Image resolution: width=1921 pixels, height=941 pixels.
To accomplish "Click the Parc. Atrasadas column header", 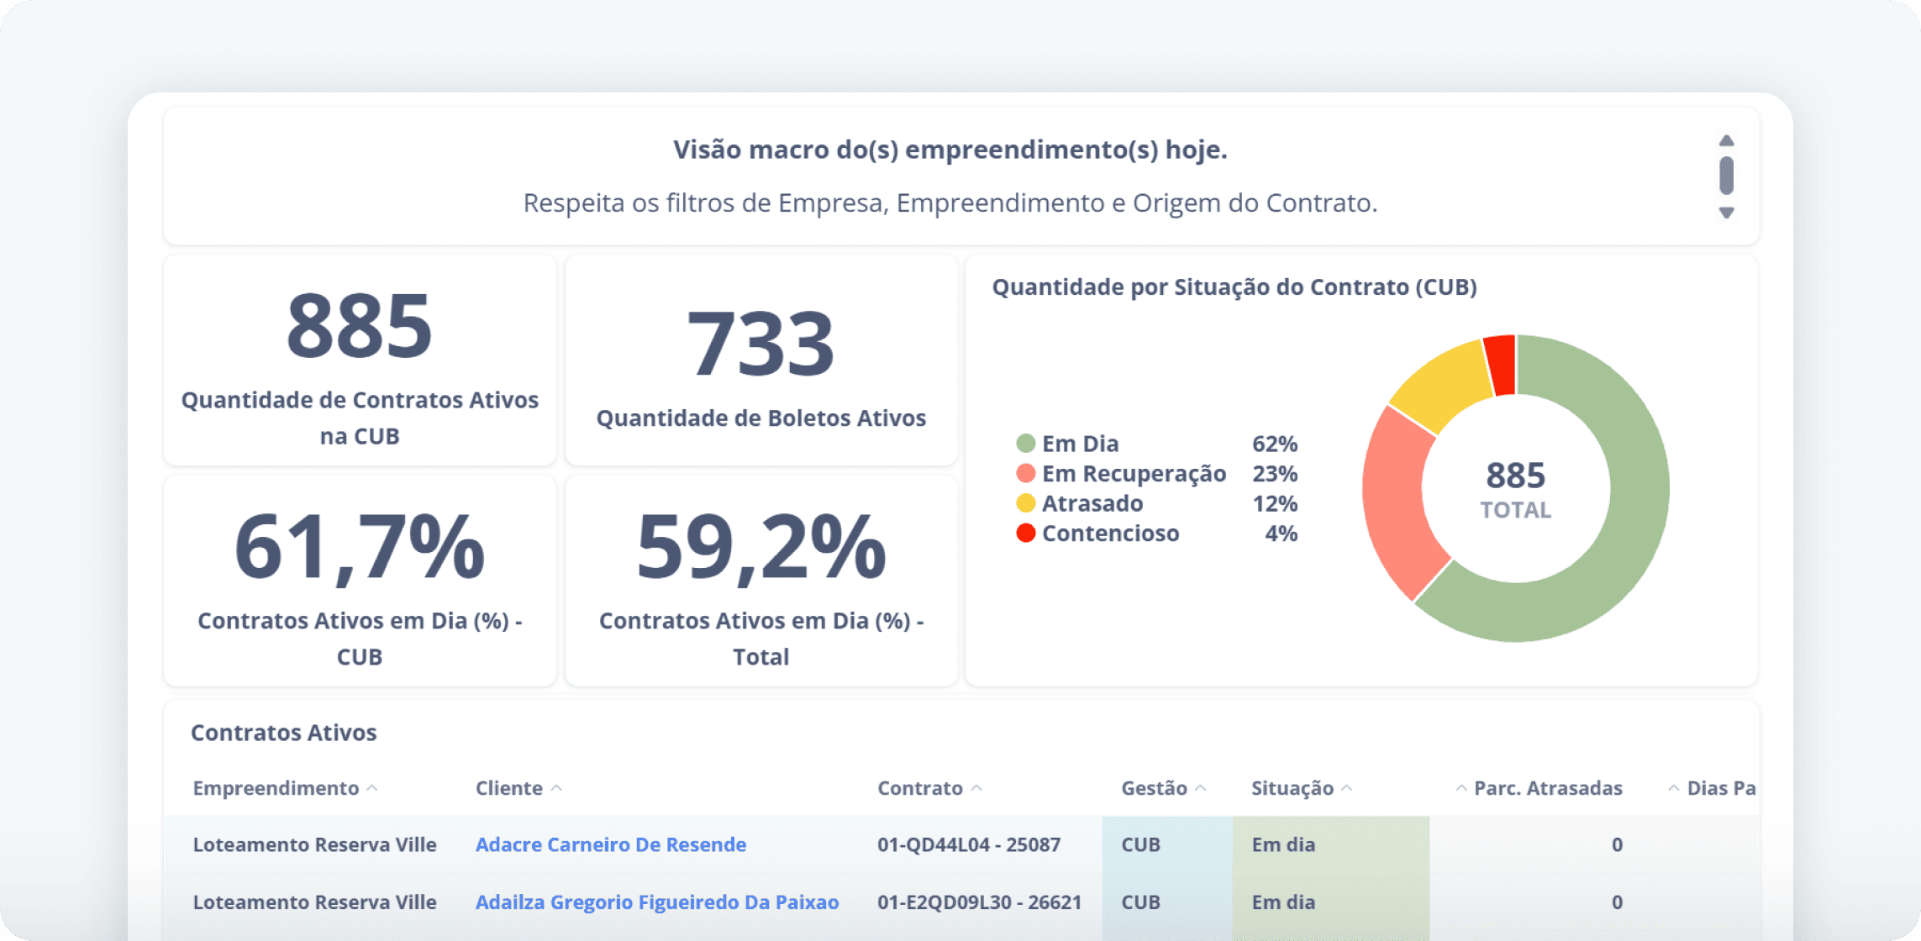I will pyautogui.click(x=1548, y=788).
